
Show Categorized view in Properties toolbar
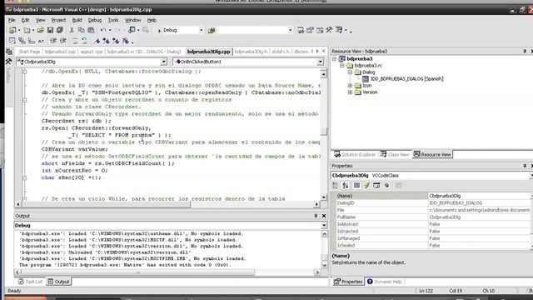336,185
